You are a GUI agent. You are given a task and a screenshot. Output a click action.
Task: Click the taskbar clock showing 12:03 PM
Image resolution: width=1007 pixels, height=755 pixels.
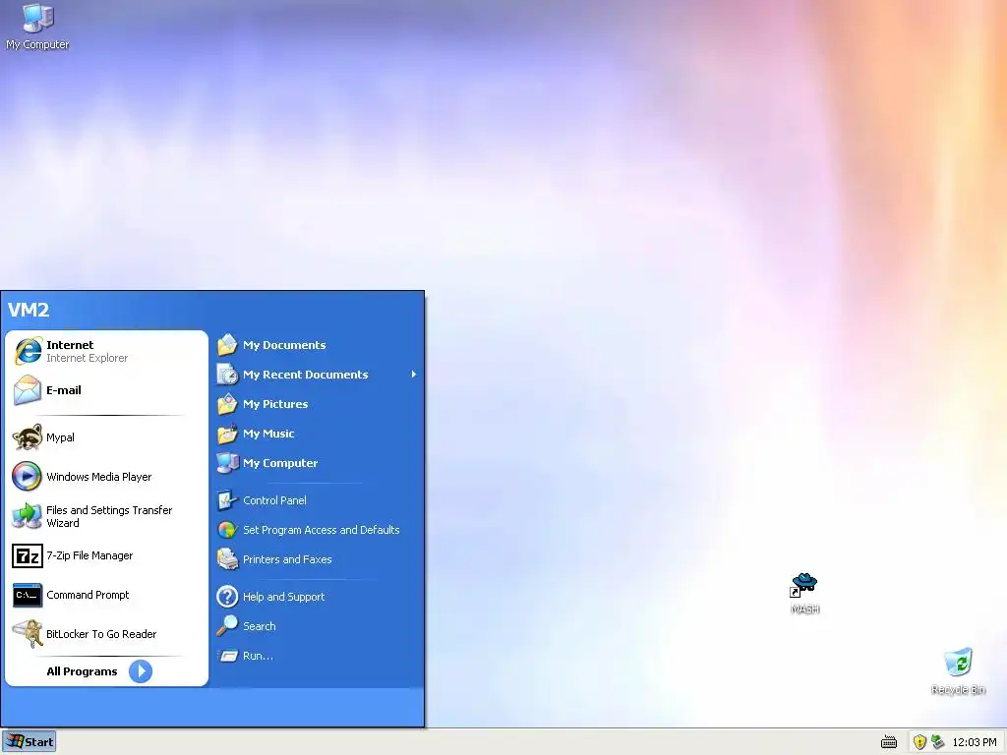point(975,742)
